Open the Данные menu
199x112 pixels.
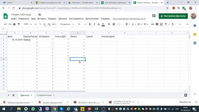pos(63,19)
